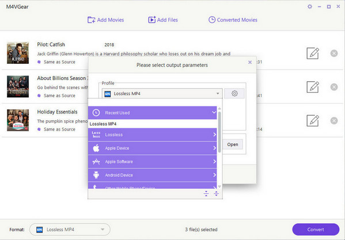Select the Holiday Essentials title
Screen dimensions: 345x240
[x=57, y=112]
